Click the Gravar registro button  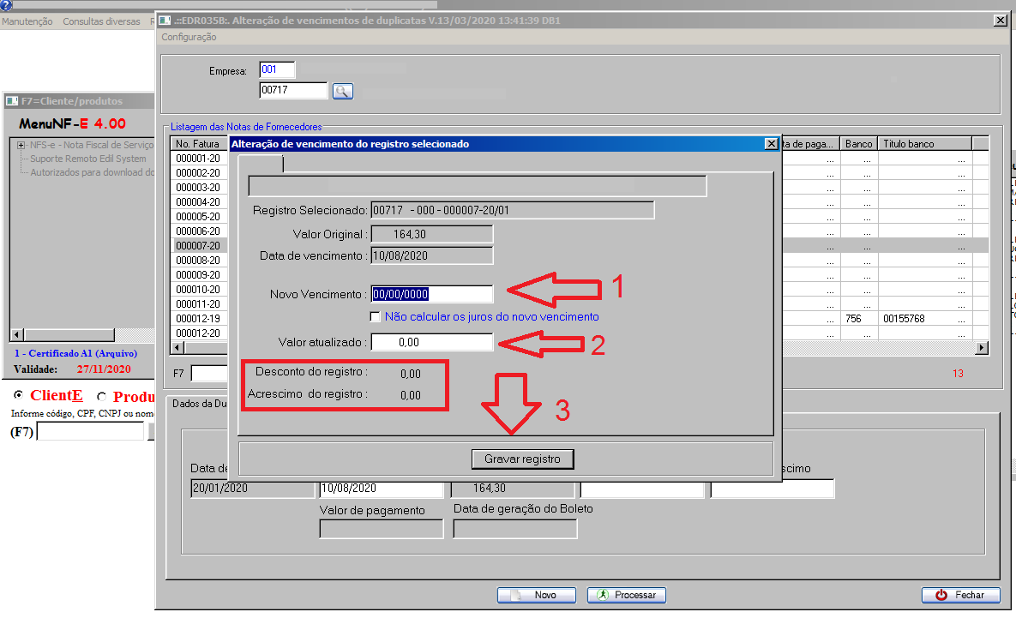pos(522,459)
